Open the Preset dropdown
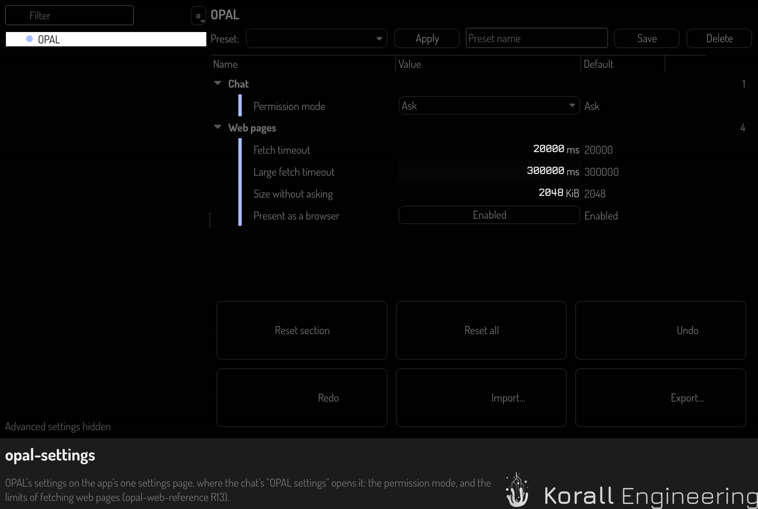The image size is (758, 509). (x=316, y=38)
